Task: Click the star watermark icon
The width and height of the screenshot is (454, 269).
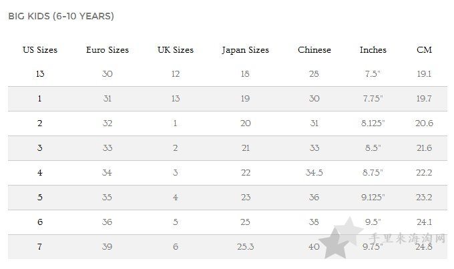Action: pyautogui.click(x=340, y=238)
